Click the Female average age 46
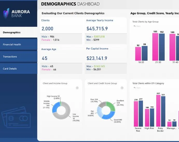Viewport: 179px width, 142px height. click(x=55, y=69)
